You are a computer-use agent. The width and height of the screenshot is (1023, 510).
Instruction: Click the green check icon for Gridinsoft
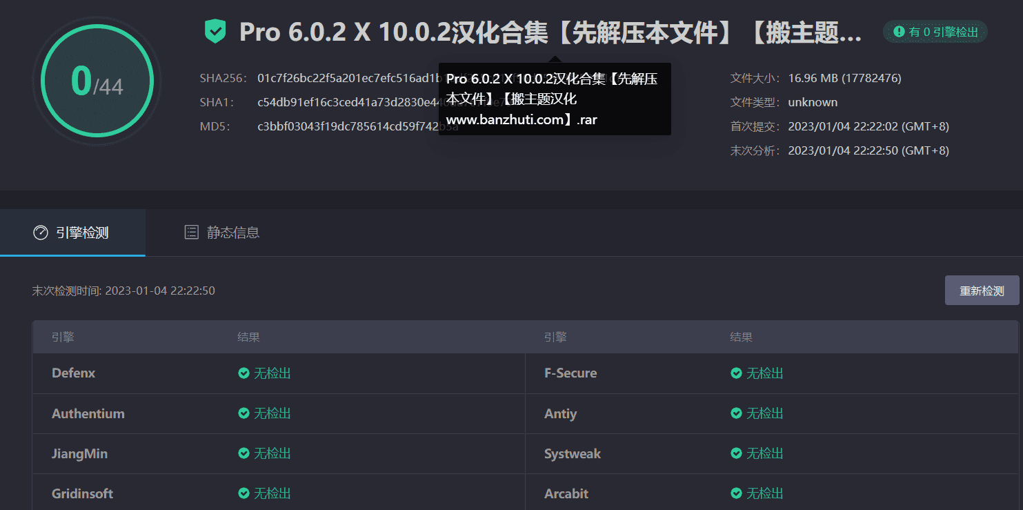pyautogui.click(x=244, y=493)
